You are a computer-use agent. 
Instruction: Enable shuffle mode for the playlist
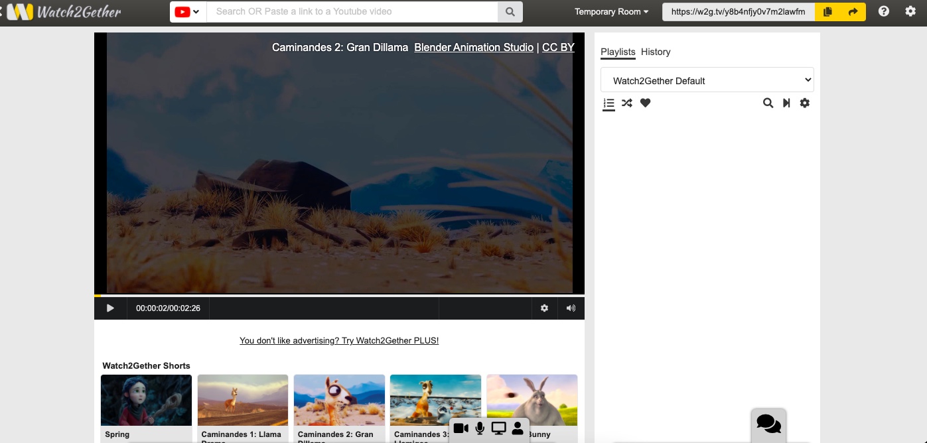(x=626, y=103)
